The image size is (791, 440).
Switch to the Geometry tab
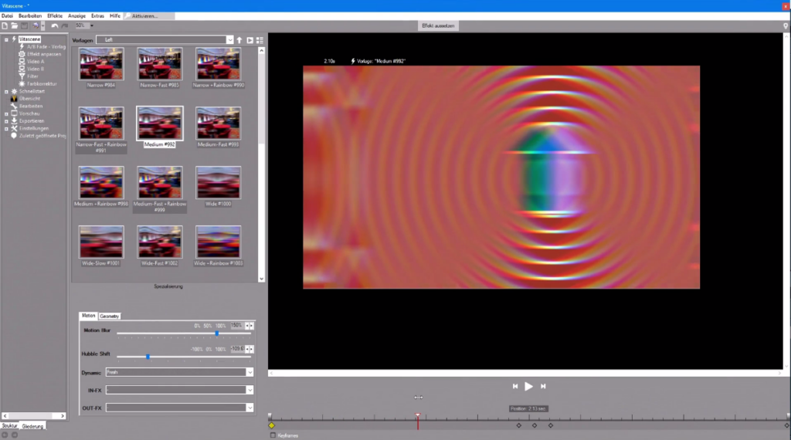[x=109, y=316]
